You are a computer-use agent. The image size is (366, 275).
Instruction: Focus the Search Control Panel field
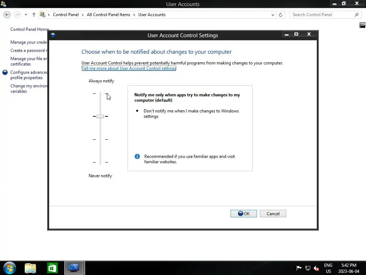pos(325,15)
